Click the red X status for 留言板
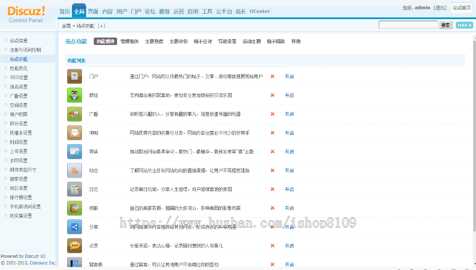Screen dimensions: 476x270 (x=272, y=265)
